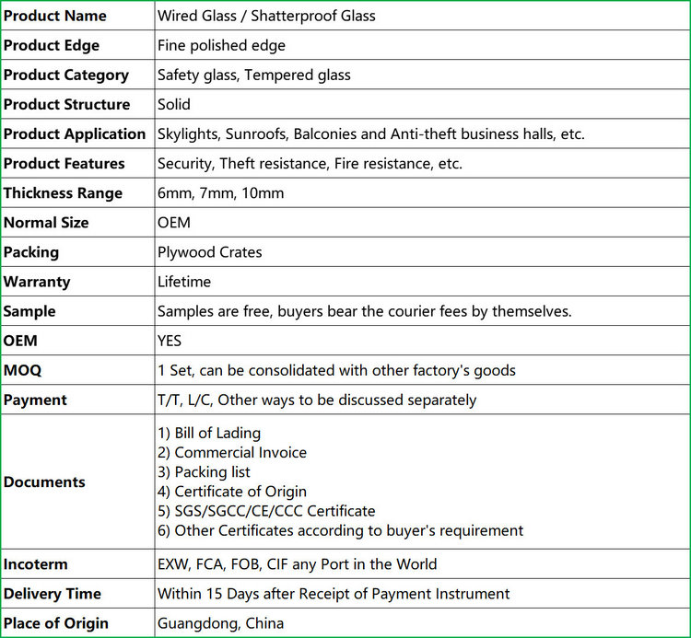
Task: Click the 'EXW, FCA, FOB, CIF' incoterm value
Action: (x=297, y=563)
